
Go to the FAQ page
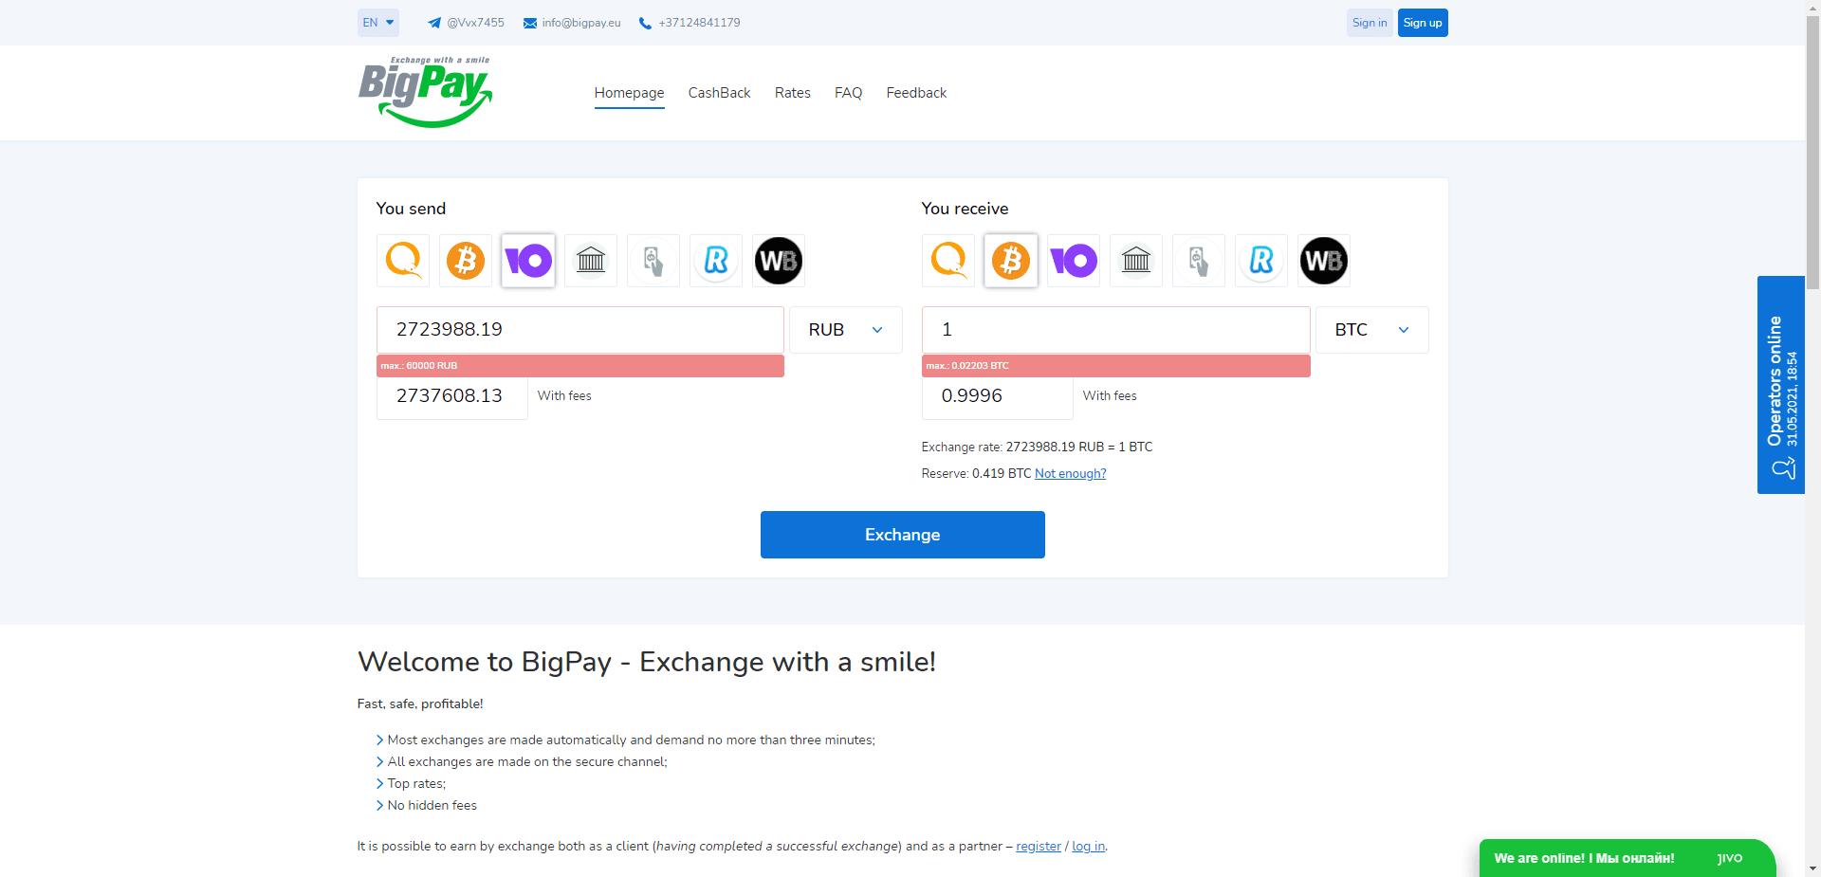pos(848,92)
